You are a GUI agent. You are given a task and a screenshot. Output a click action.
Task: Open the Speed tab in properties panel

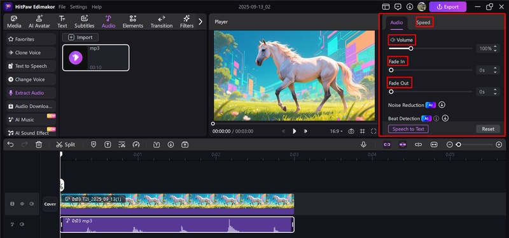click(423, 22)
